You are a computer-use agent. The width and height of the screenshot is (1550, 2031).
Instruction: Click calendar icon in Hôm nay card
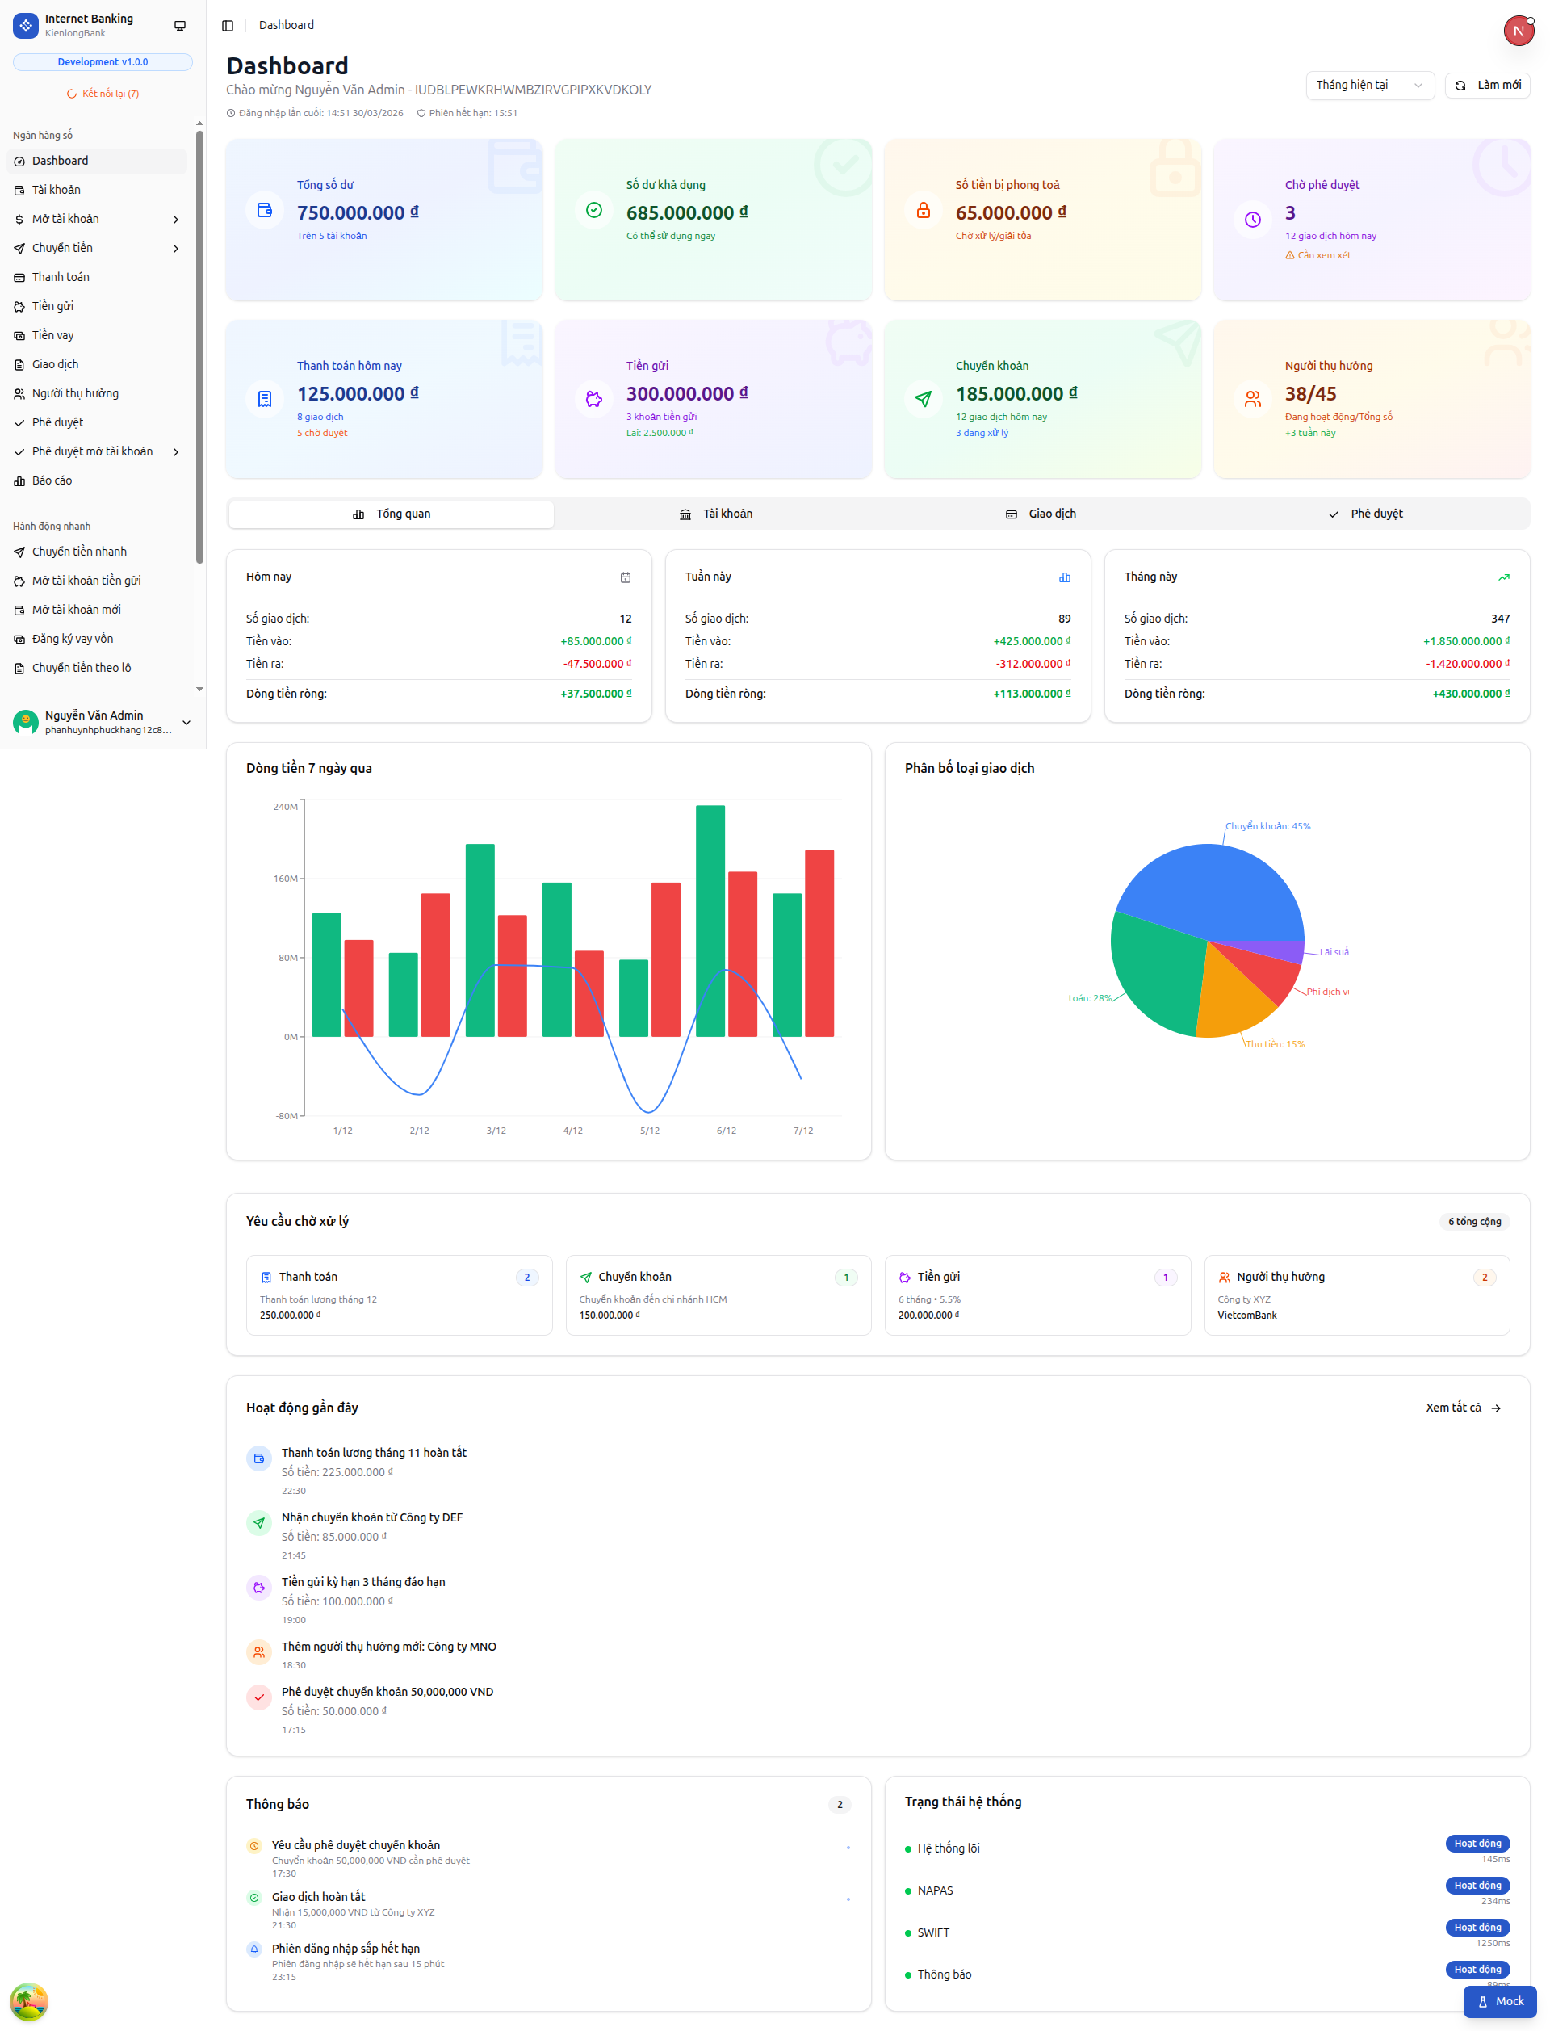pos(626,577)
